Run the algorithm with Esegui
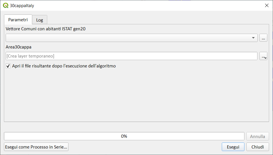Screen dimensions: 273x155 point(233,147)
